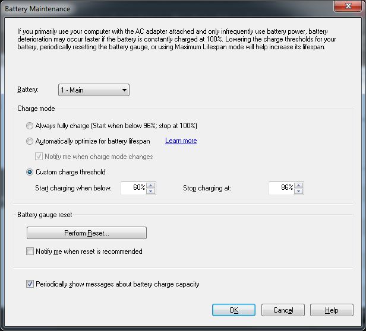Click the Perform Reset button
This screenshot has height=331, width=366.
87,233
